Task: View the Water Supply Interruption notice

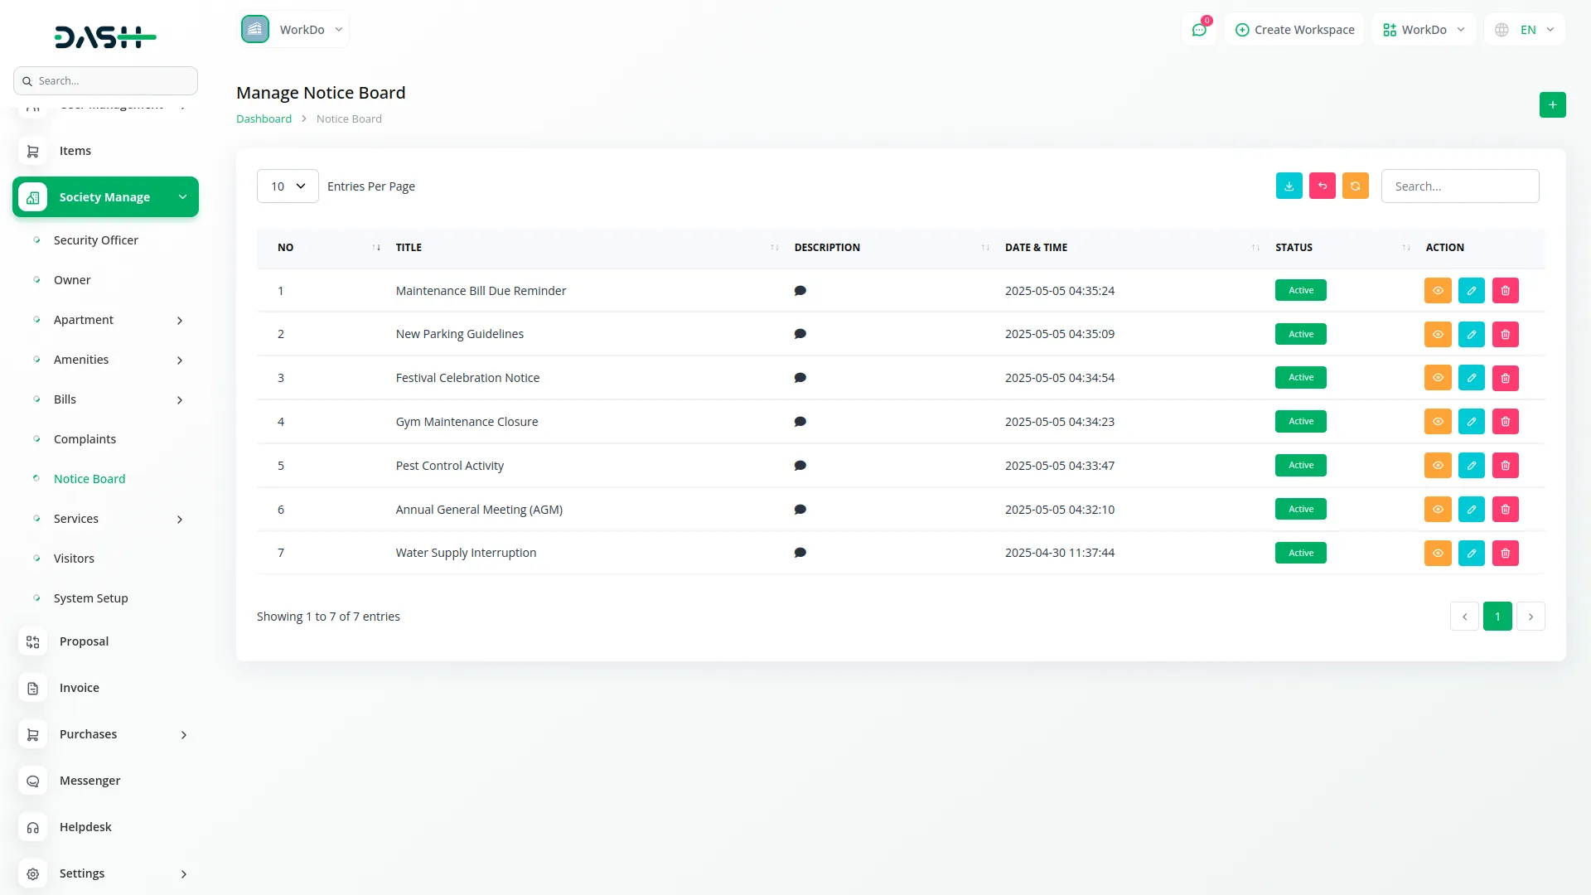Action: coord(1437,553)
